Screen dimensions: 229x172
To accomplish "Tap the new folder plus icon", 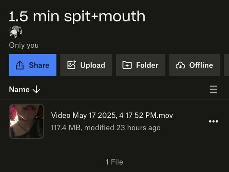I will tap(127, 65).
